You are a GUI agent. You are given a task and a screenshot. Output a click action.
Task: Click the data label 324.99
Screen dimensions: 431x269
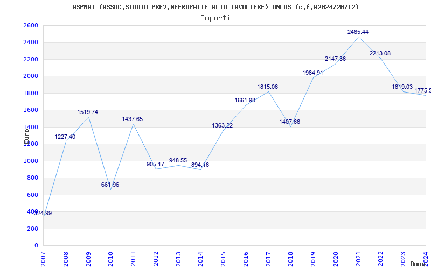pyautogui.click(x=43, y=213)
